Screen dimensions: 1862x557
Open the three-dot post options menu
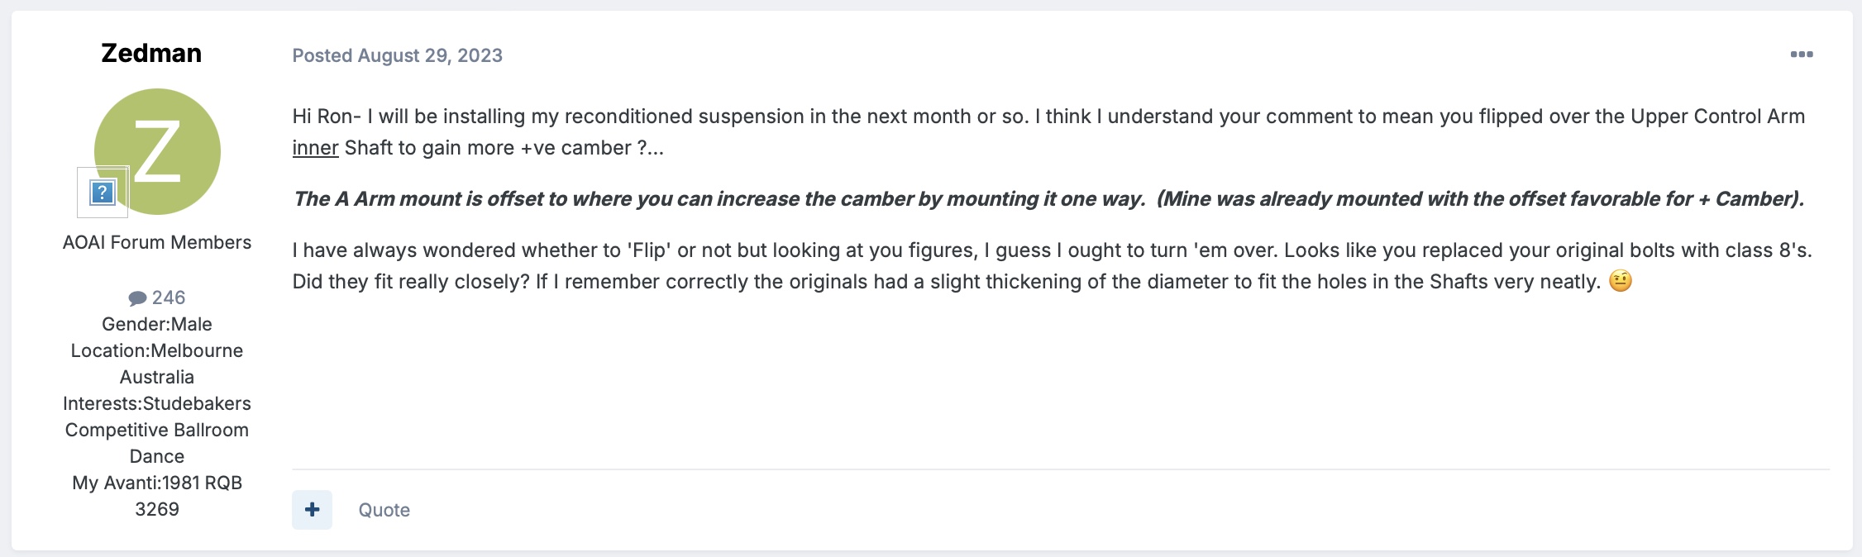1802,55
